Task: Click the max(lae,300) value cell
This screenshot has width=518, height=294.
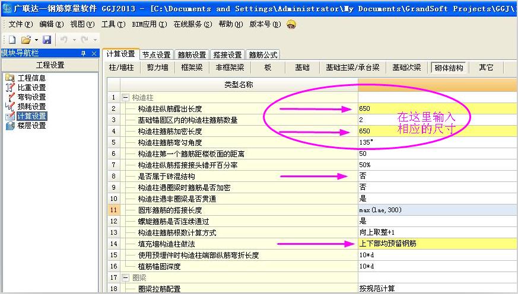Action: [x=438, y=210]
